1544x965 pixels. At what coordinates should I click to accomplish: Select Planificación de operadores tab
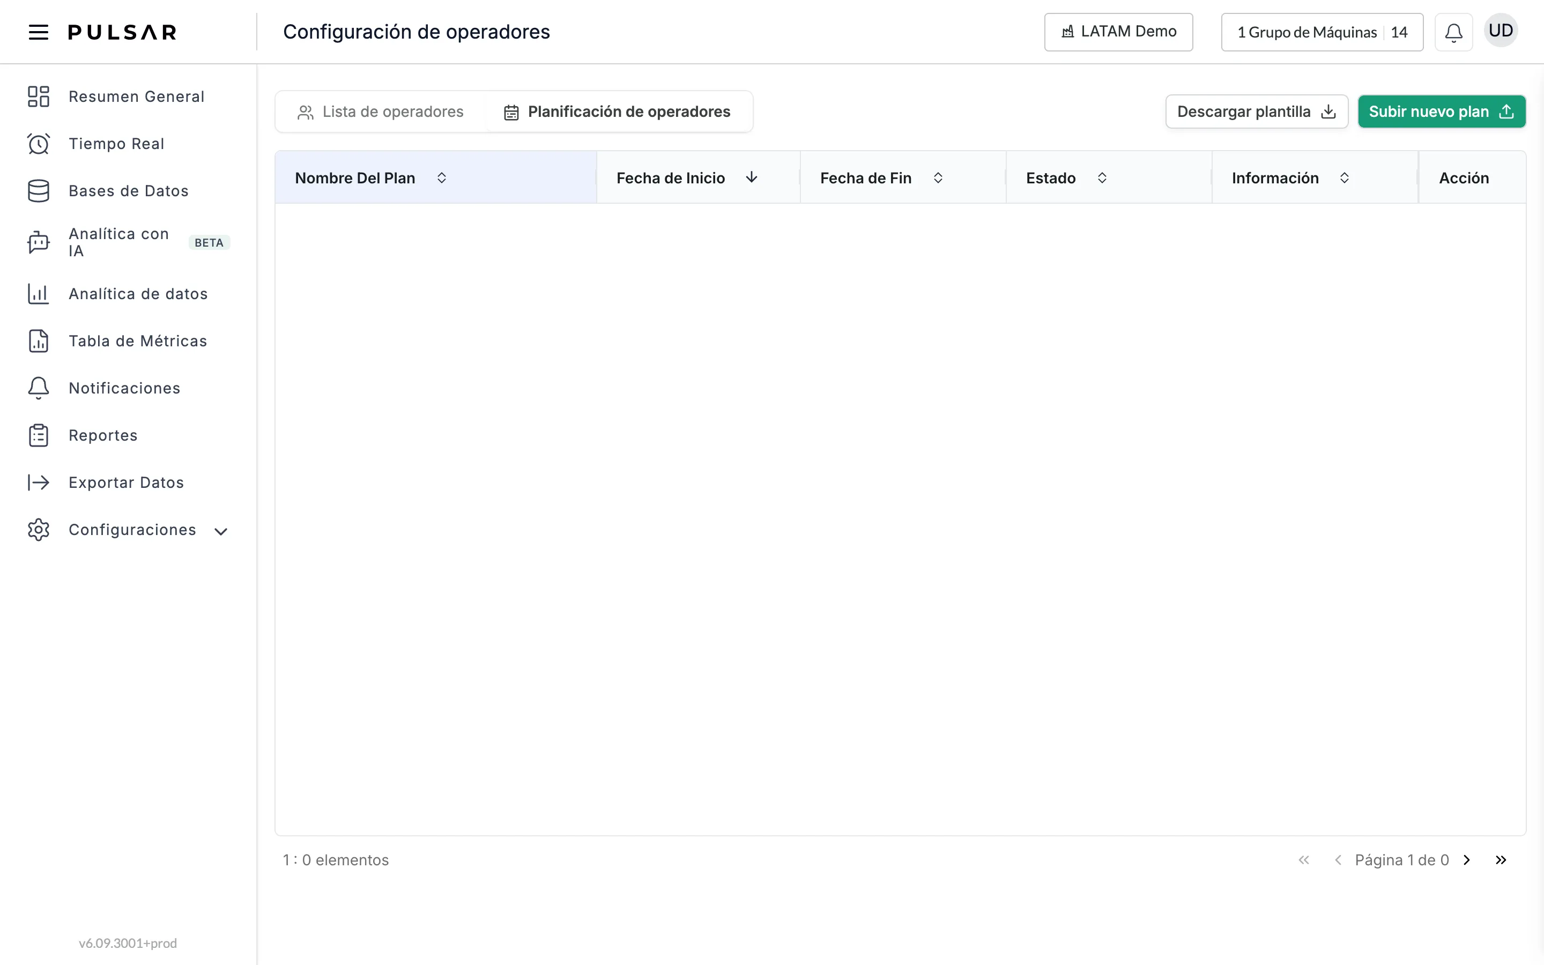pyautogui.click(x=617, y=112)
